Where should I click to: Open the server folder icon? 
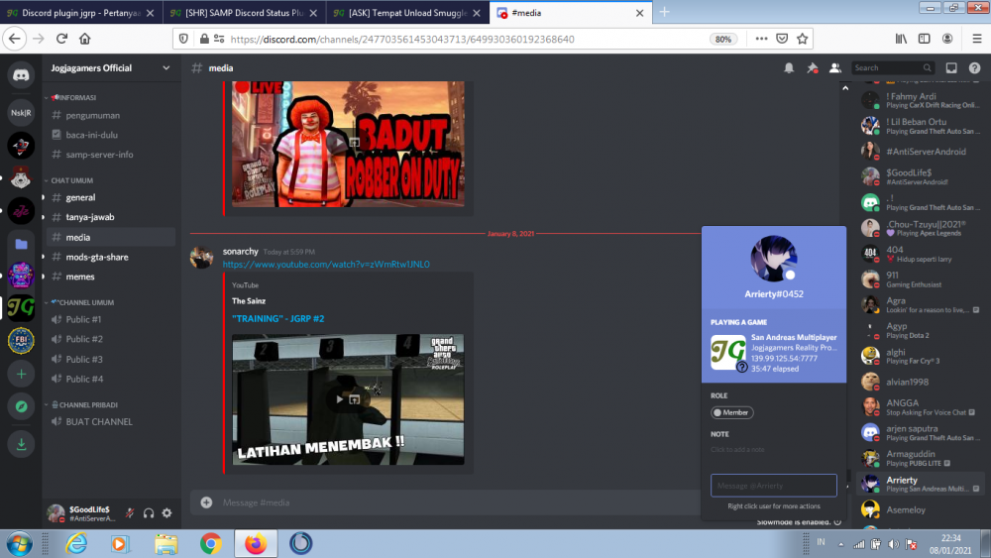tap(21, 244)
